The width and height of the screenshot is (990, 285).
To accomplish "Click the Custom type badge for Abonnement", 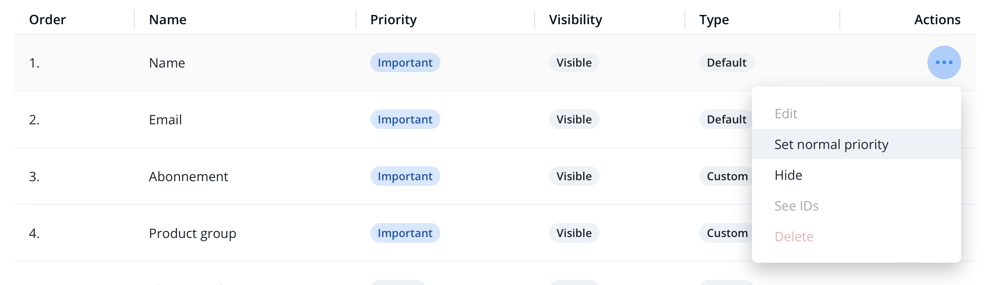I will click(726, 176).
